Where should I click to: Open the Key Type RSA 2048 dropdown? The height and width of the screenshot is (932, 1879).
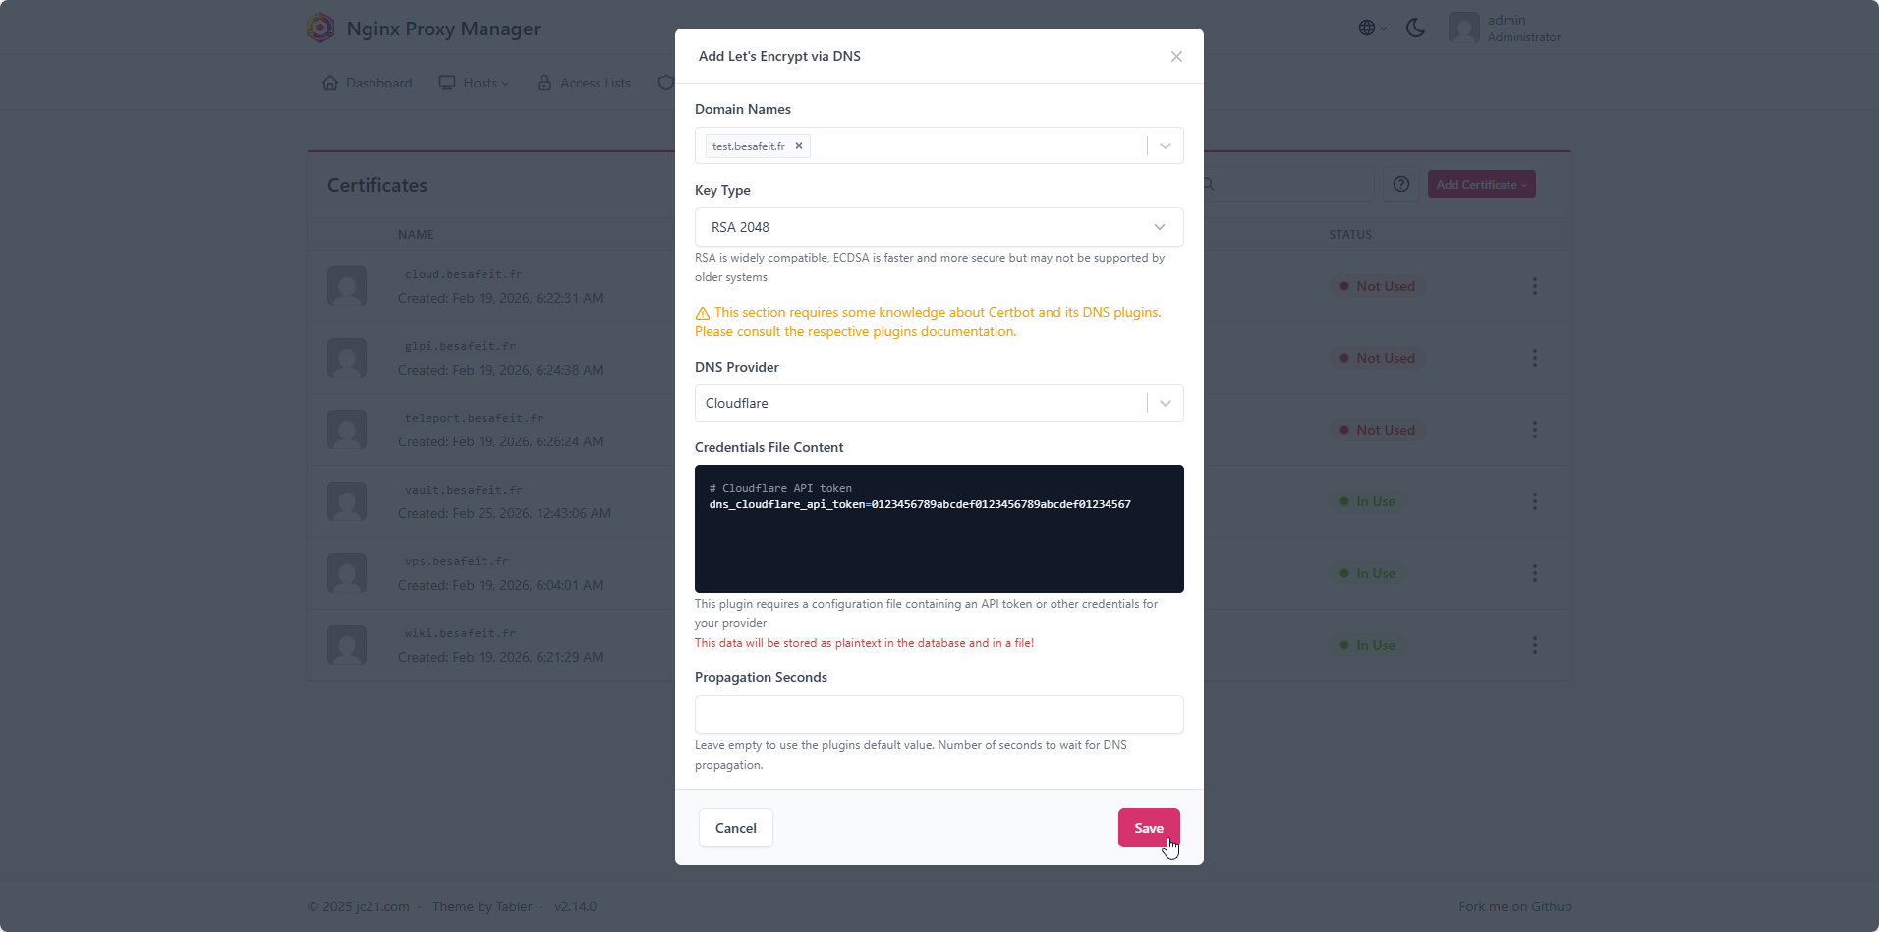tap(939, 227)
